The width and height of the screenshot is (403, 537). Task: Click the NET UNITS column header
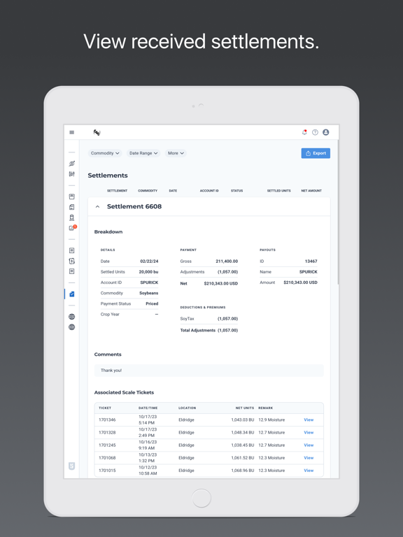pyautogui.click(x=245, y=408)
